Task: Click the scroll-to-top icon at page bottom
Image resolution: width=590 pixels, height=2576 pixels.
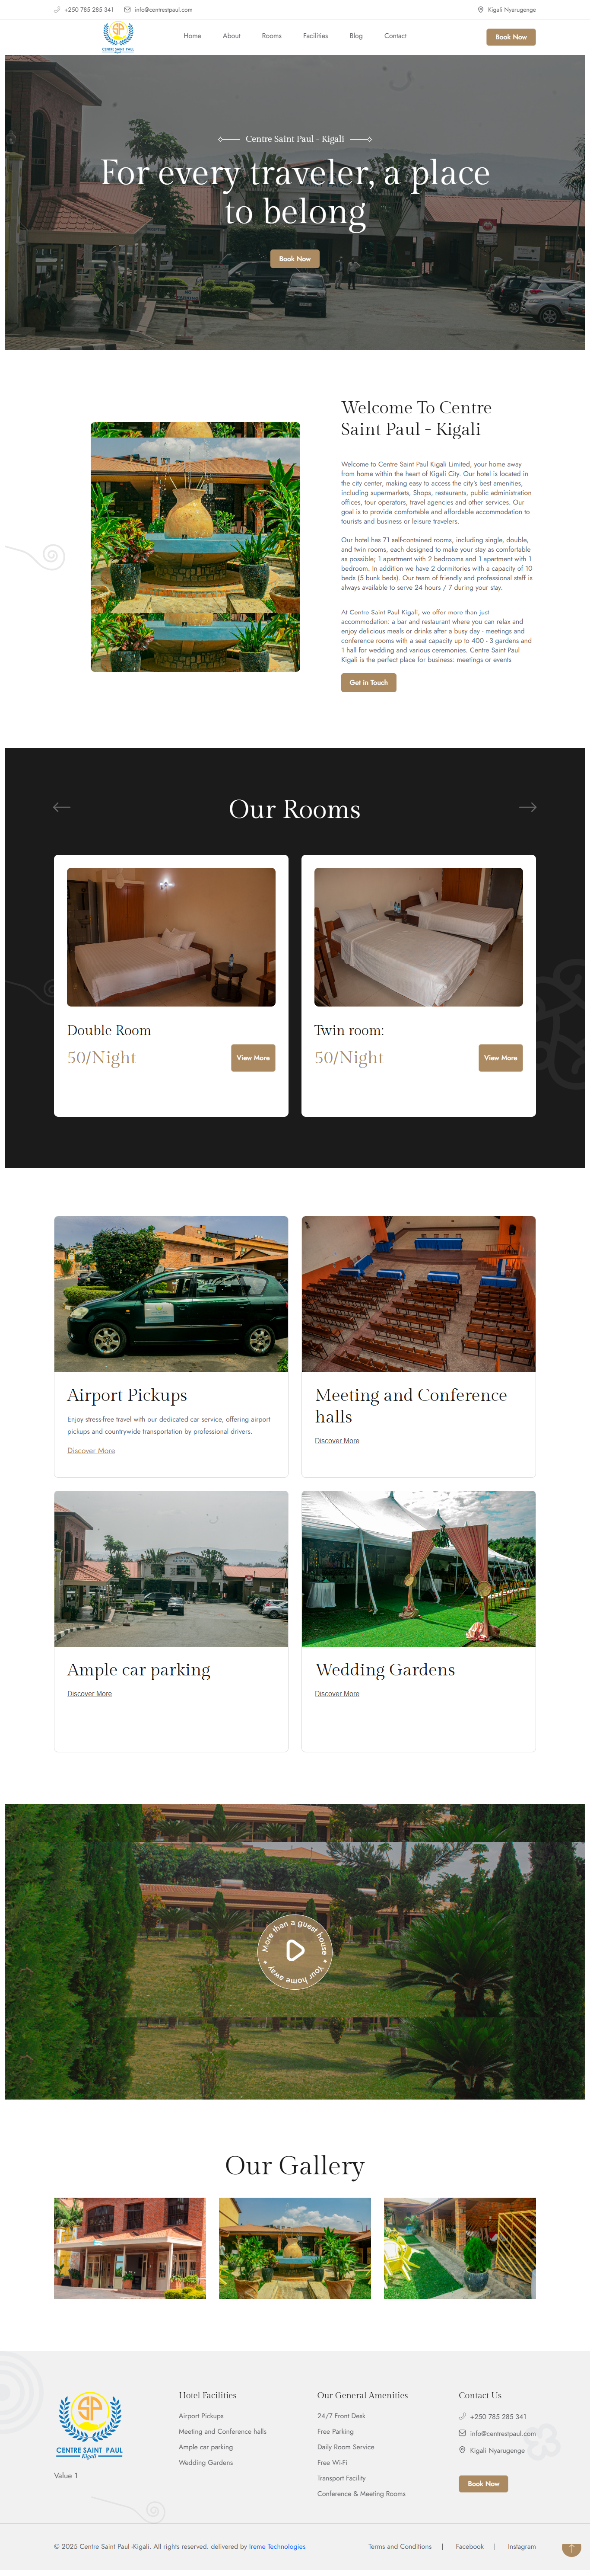Action: coord(571,2548)
